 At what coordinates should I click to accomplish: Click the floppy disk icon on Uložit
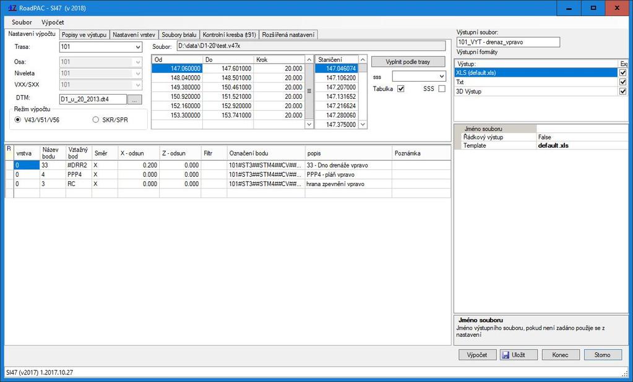pos(505,355)
